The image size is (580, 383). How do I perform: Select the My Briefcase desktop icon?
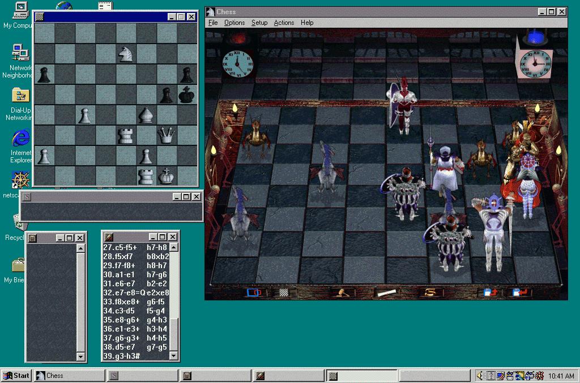[16, 270]
